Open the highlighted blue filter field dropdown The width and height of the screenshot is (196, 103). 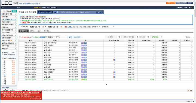tap(43, 37)
